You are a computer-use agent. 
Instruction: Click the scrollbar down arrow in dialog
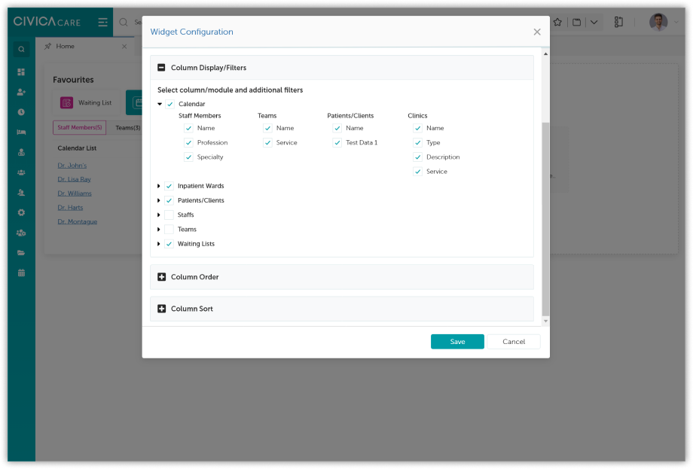[x=546, y=321]
